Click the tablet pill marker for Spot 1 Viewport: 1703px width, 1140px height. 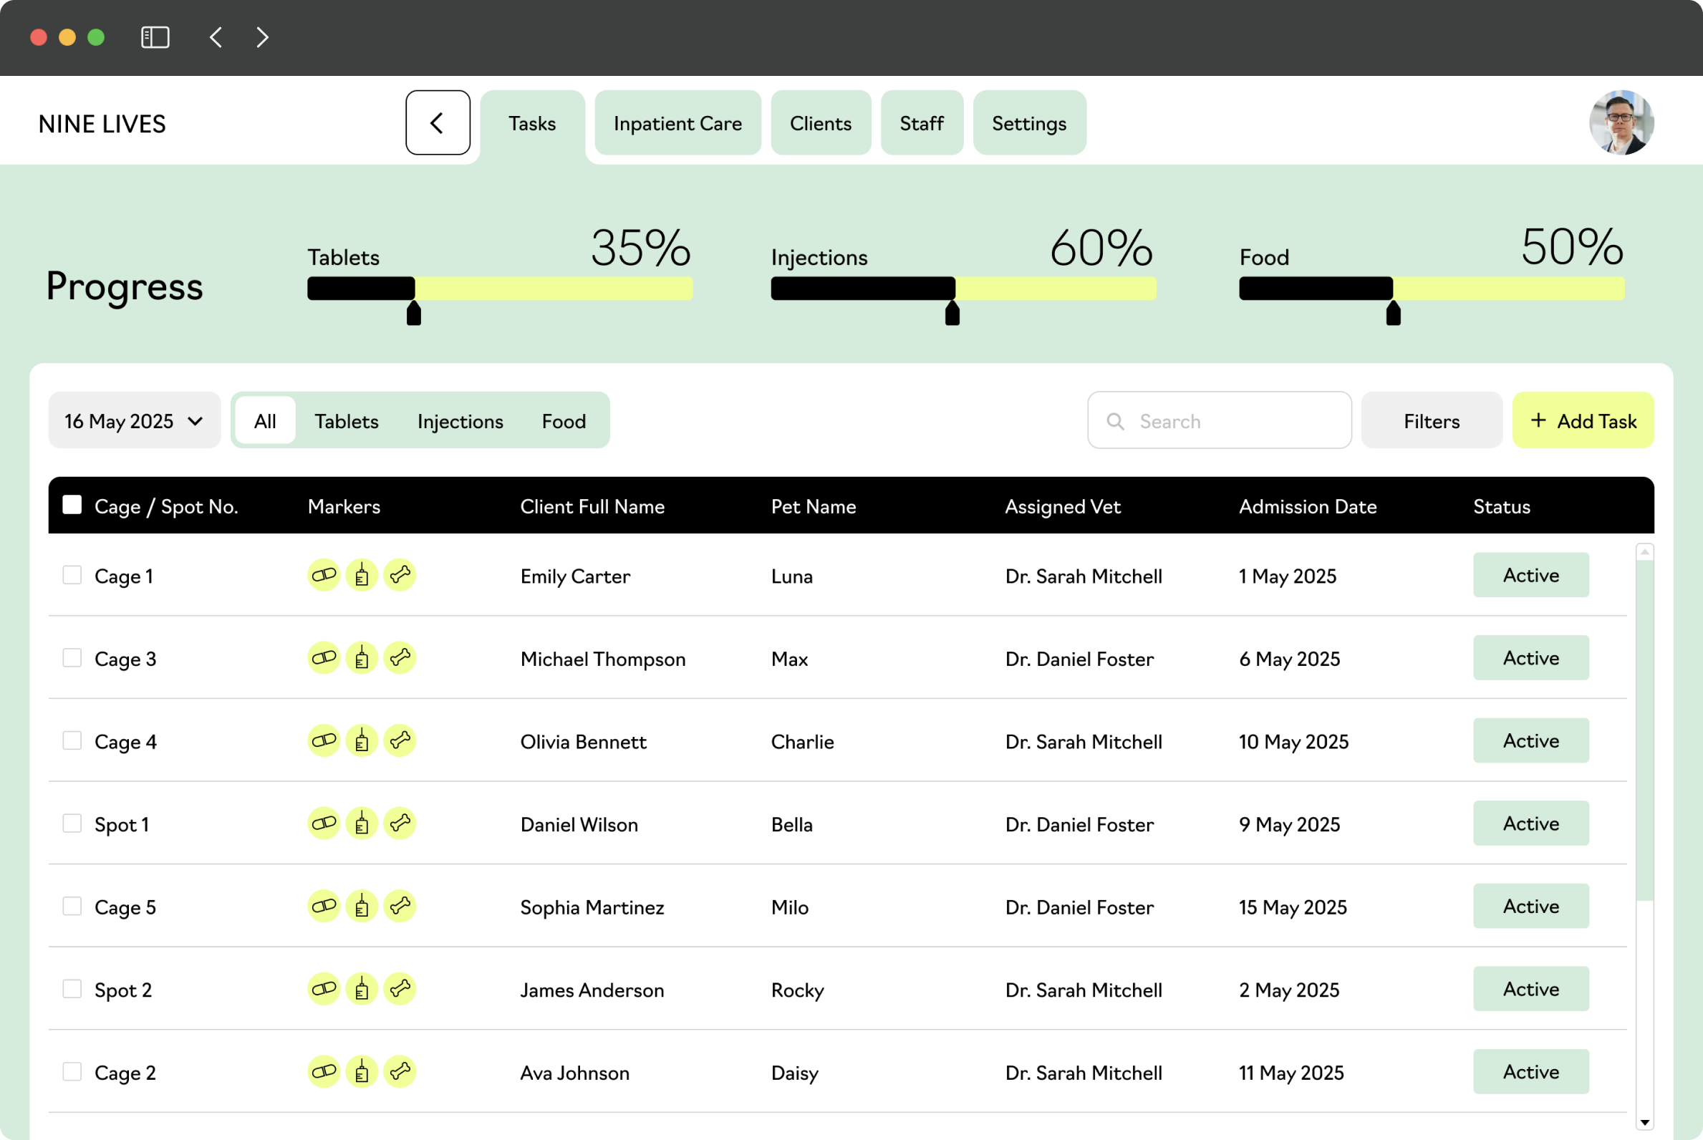click(324, 823)
